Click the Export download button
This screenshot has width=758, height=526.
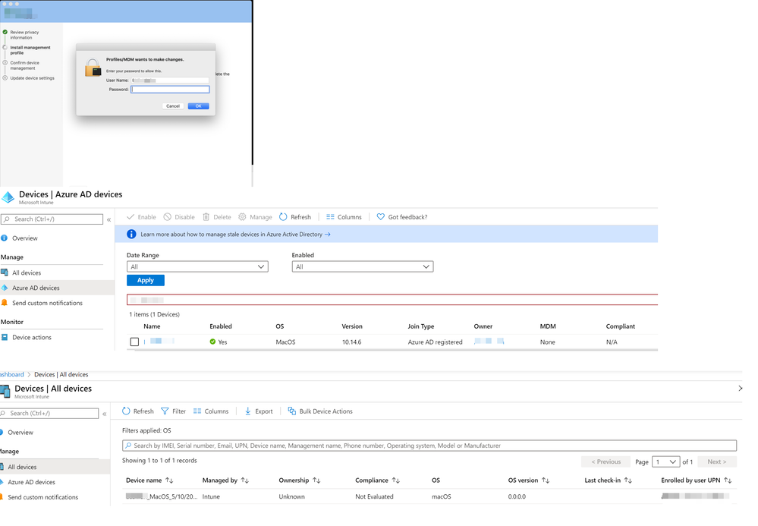click(x=258, y=411)
